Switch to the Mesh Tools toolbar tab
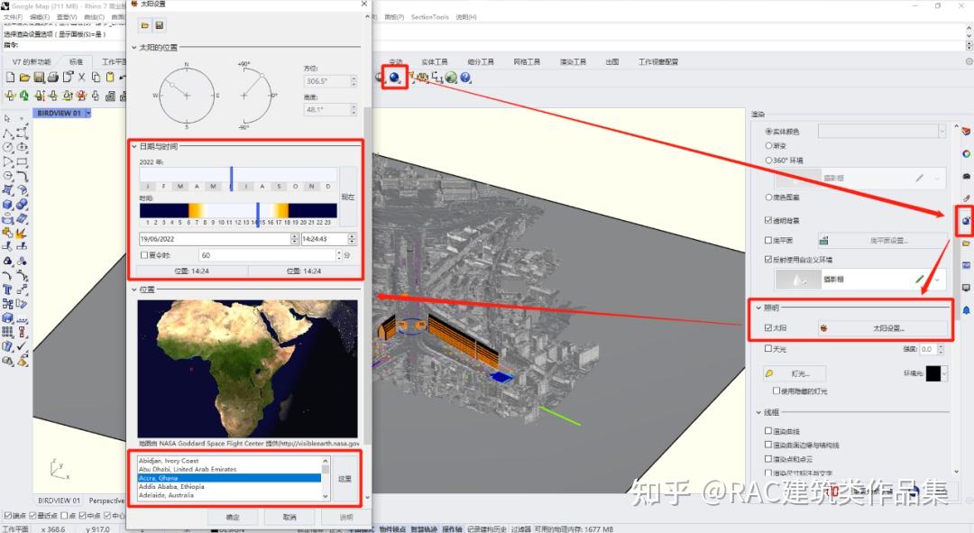974x533 pixels. tap(527, 62)
